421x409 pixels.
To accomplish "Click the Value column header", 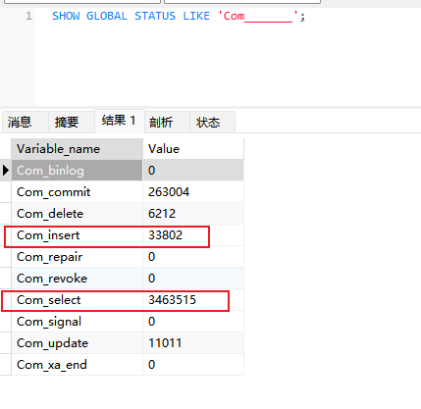I will tap(193, 149).
